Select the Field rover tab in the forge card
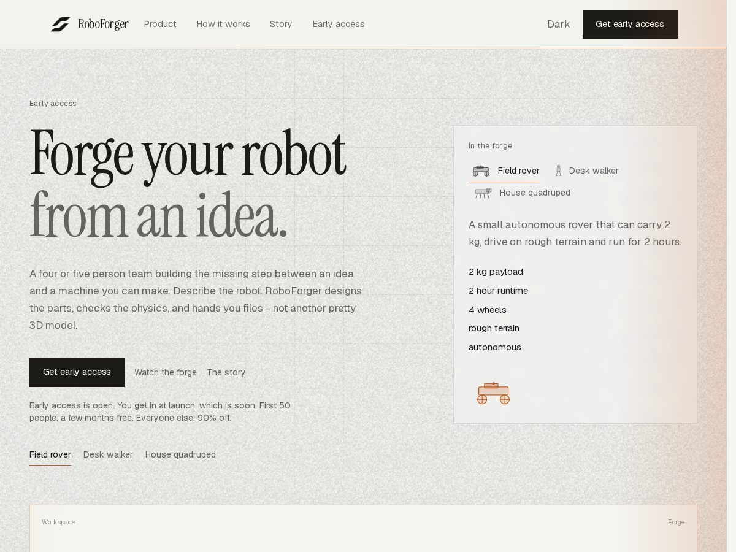This screenshot has height=552, width=736. [504, 171]
